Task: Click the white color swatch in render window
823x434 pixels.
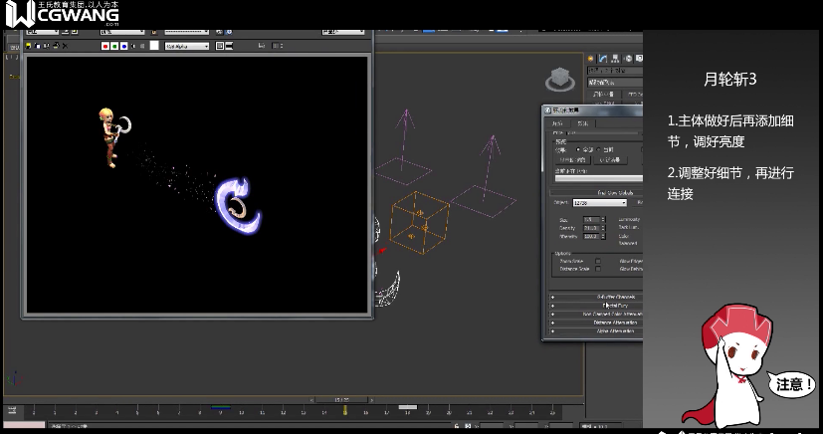Action: [154, 46]
